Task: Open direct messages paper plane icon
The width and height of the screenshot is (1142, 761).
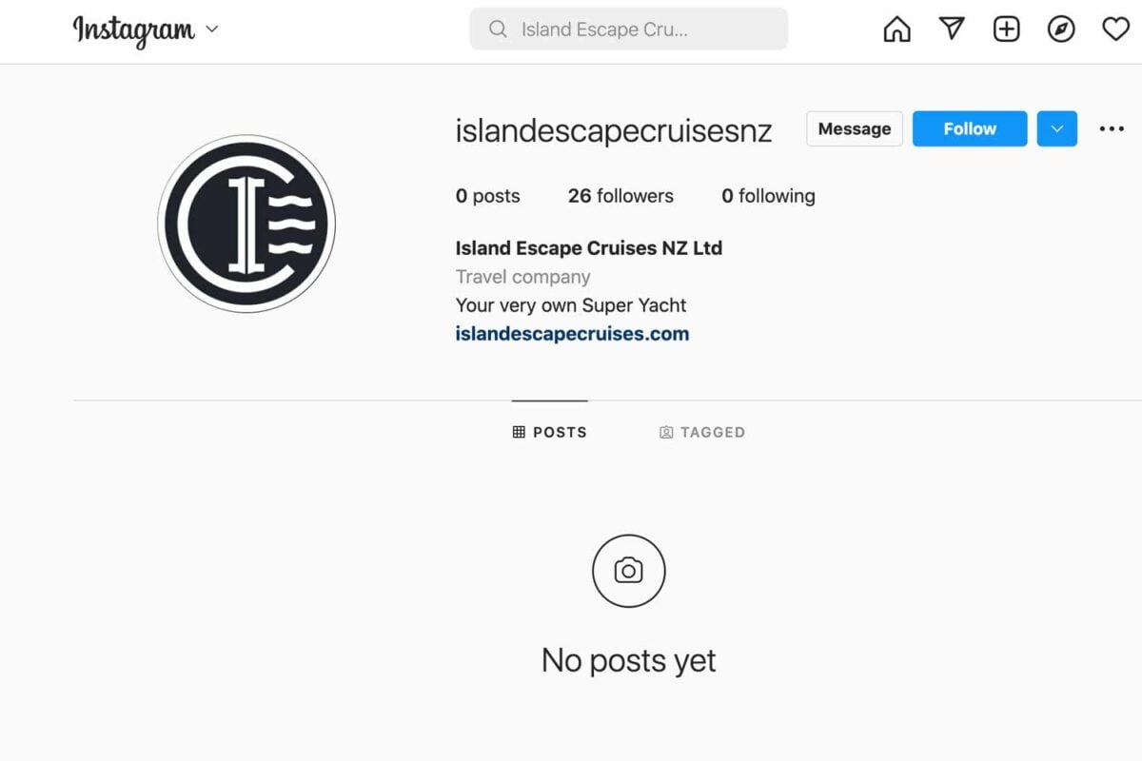Action: pos(952,29)
